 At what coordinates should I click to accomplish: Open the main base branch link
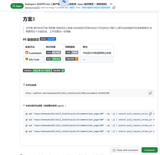point(72,7)
